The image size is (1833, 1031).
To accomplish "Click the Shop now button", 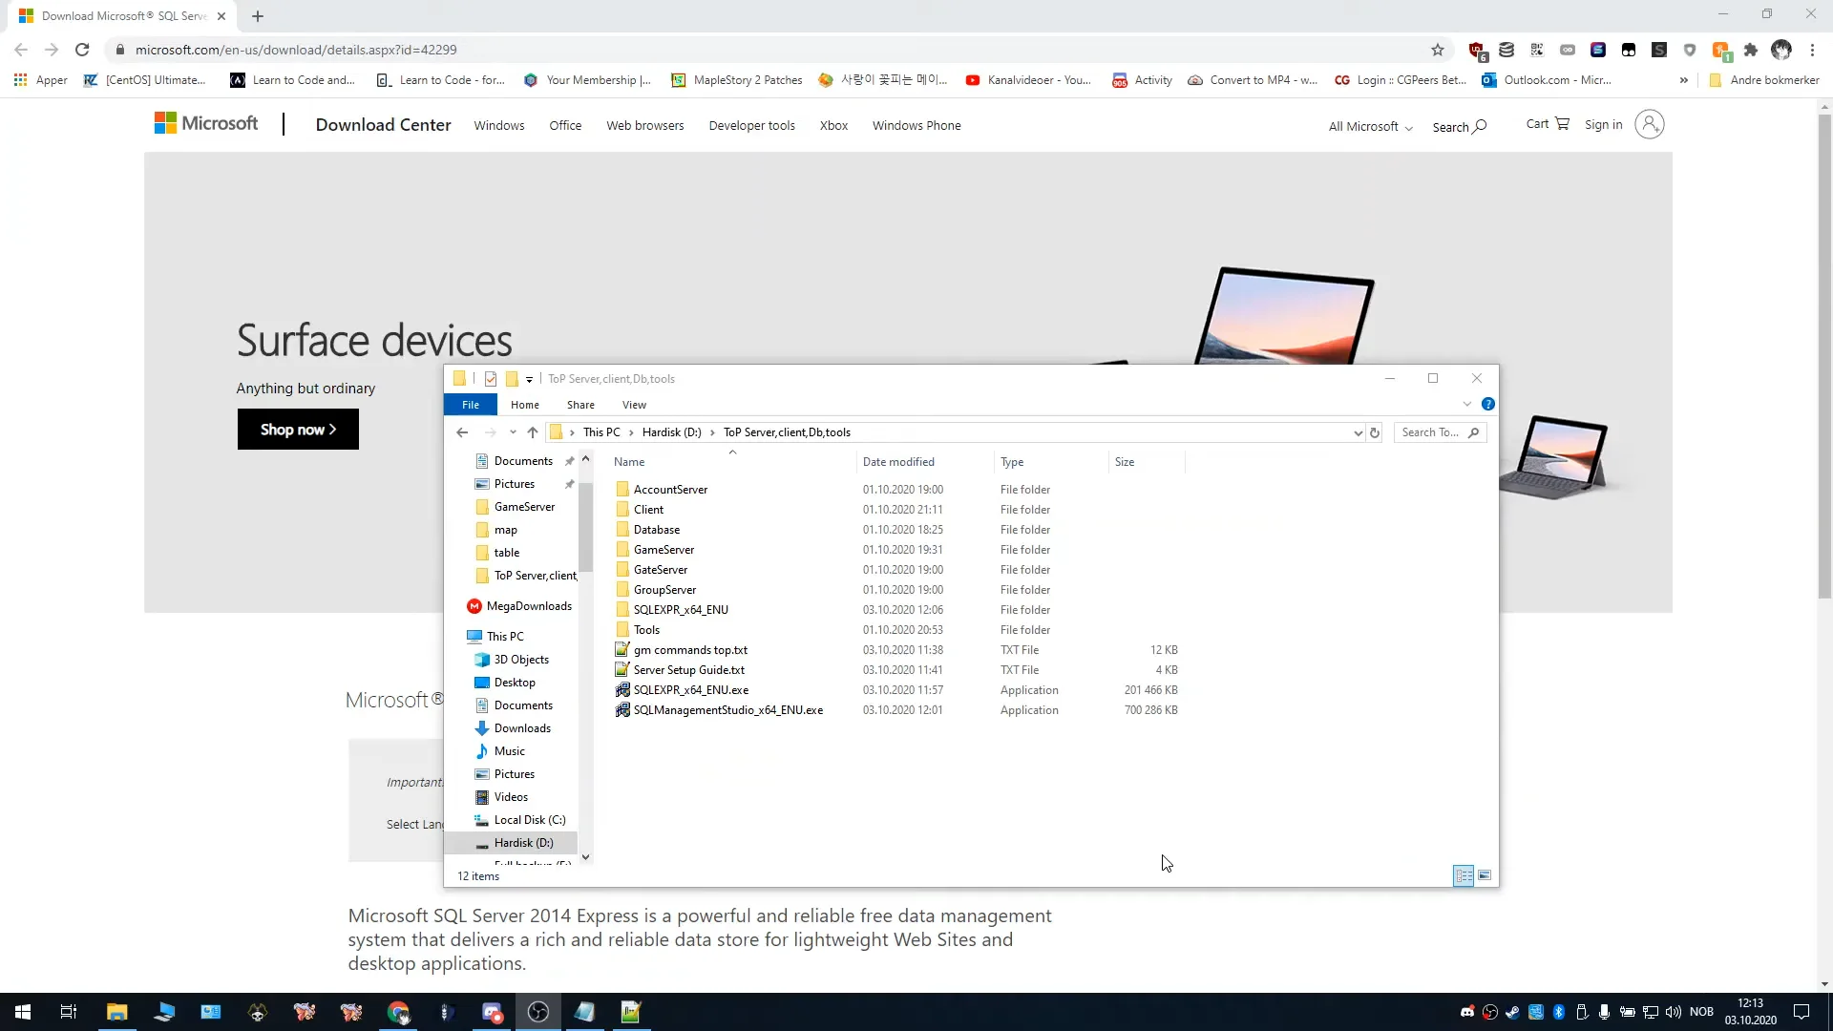I will point(298,430).
